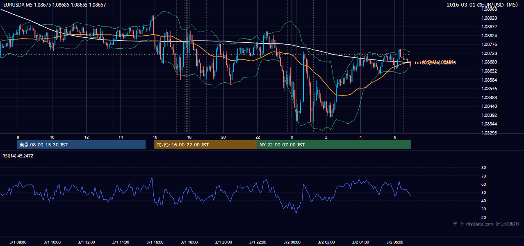Click the RSI scale value 80
This screenshot has width=524, height=246.
pyautogui.click(x=483, y=168)
